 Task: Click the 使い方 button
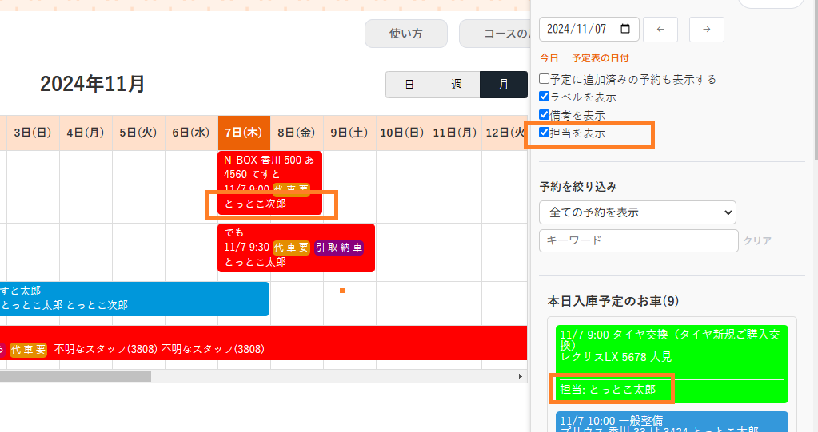[x=405, y=34]
